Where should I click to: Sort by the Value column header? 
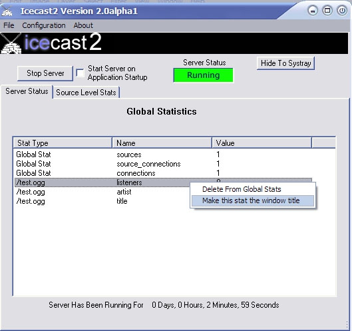click(x=262, y=143)
